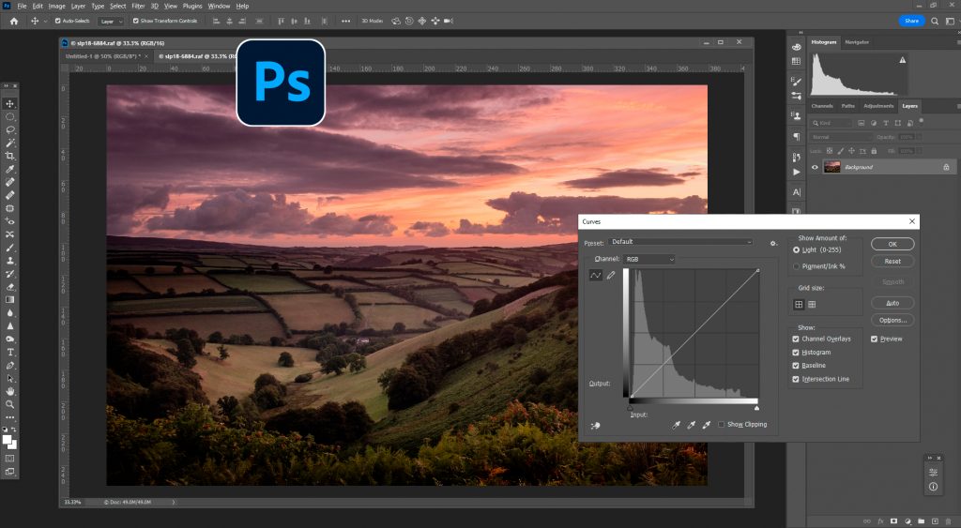Click OK in the Curves dialog
961x528 pixels.
(892, 244)
